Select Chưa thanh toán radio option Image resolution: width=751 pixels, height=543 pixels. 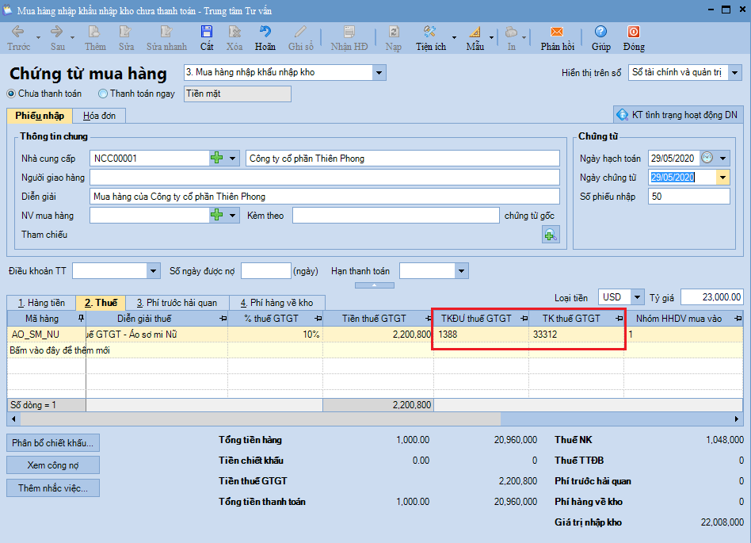point(10,94)
